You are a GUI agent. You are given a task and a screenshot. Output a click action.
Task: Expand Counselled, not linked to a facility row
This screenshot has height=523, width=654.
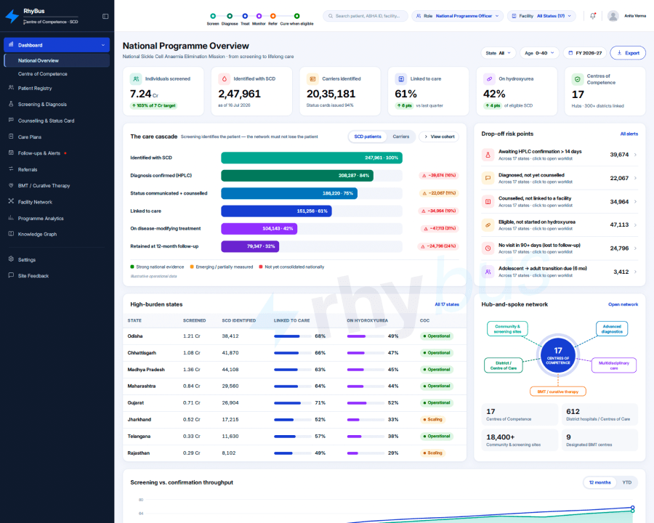tap(560, 201)
